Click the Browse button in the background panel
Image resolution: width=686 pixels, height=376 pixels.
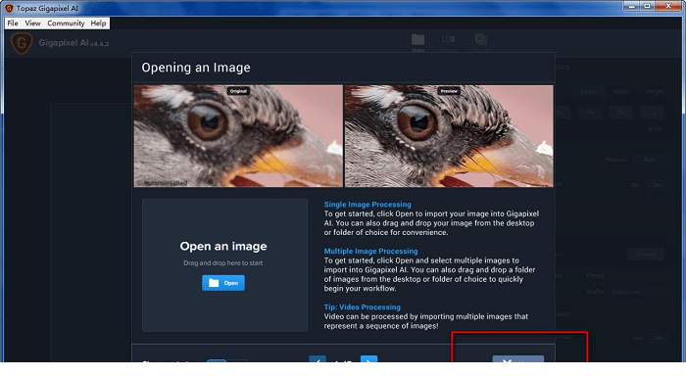pyautogui.click(x=646, y=254)
